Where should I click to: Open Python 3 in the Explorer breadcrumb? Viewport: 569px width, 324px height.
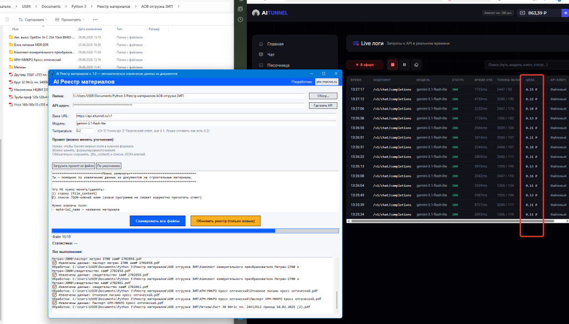pyautogui.click(x=79, y=6)
